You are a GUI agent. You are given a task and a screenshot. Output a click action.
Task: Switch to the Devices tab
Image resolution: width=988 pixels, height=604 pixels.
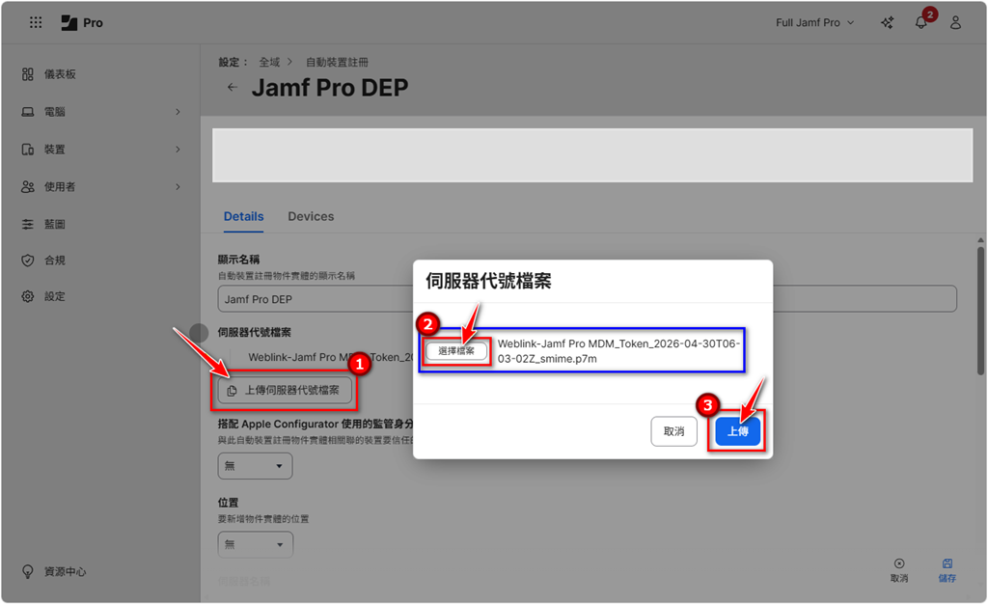point(311,216)
